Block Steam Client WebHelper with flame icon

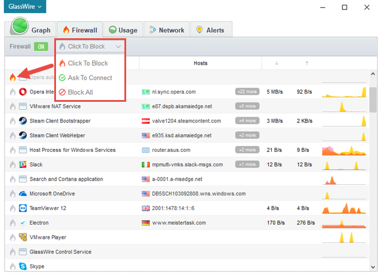pos(12,135)
